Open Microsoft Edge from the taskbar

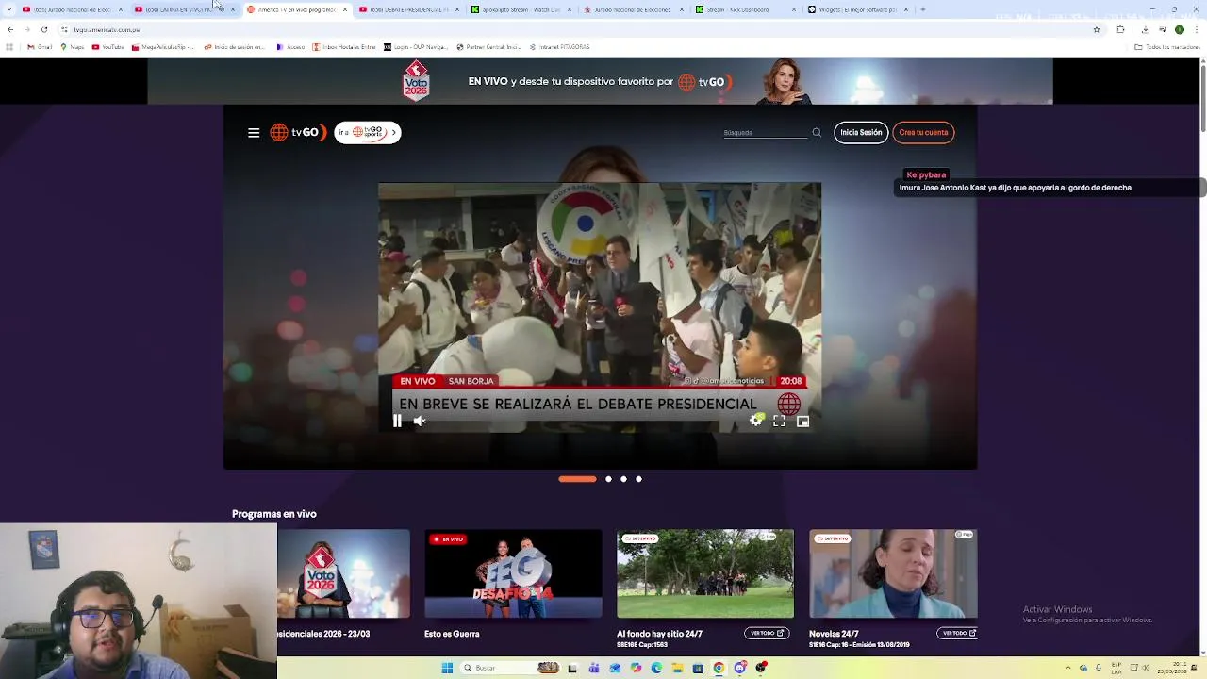[x=656, y=668]
